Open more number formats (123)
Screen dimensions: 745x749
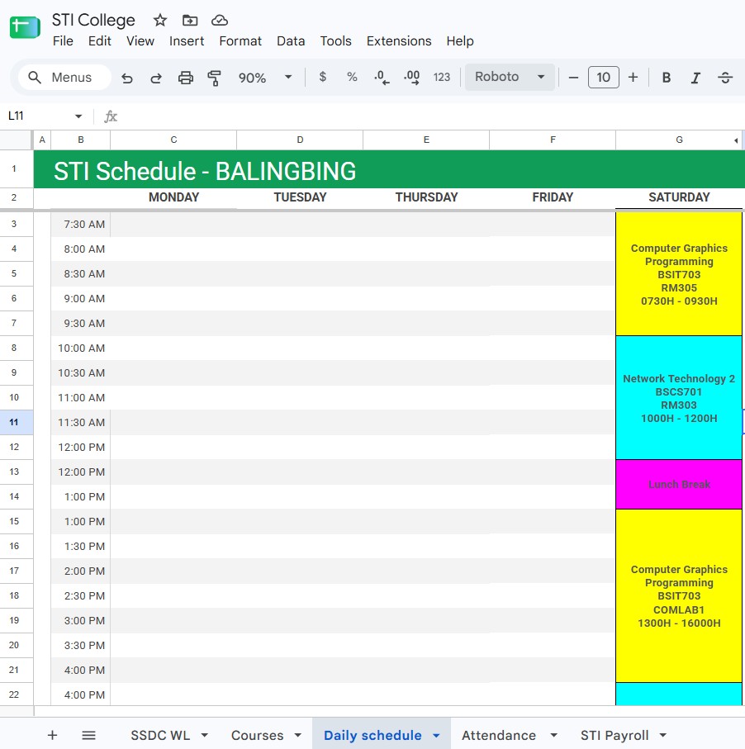442,77
